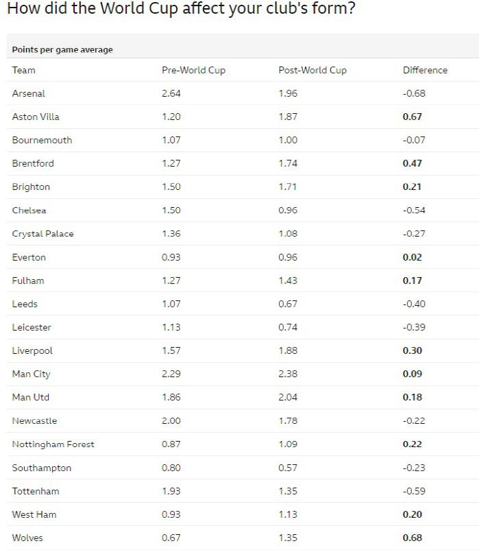Image resolution: width=479 pixels, height=550 pixels.
Task: Click Man City's pre-World Cup 2.29 value
Action: coord(171,374)
